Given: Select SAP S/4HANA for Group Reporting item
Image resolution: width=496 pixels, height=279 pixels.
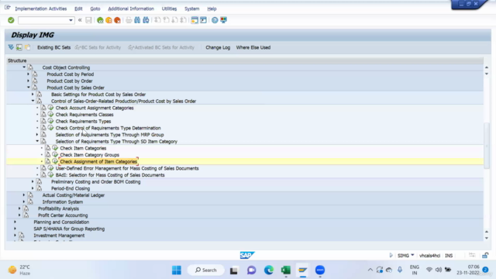Looking at the screenshot, I should (69, 229).
